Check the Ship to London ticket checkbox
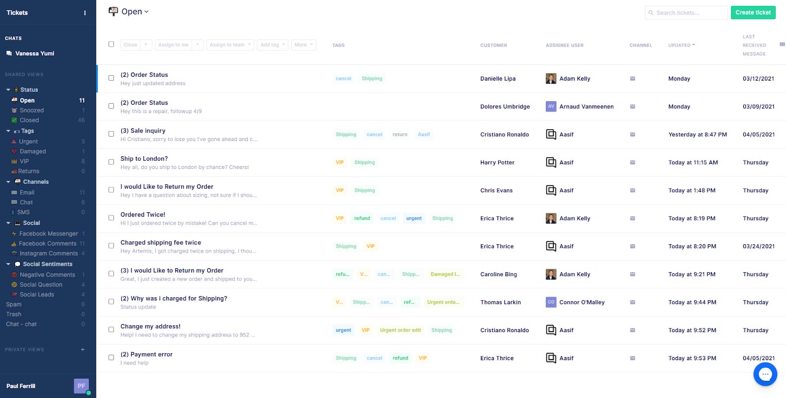The height and width of the screenshot is (398, 786). pos(111,162)
